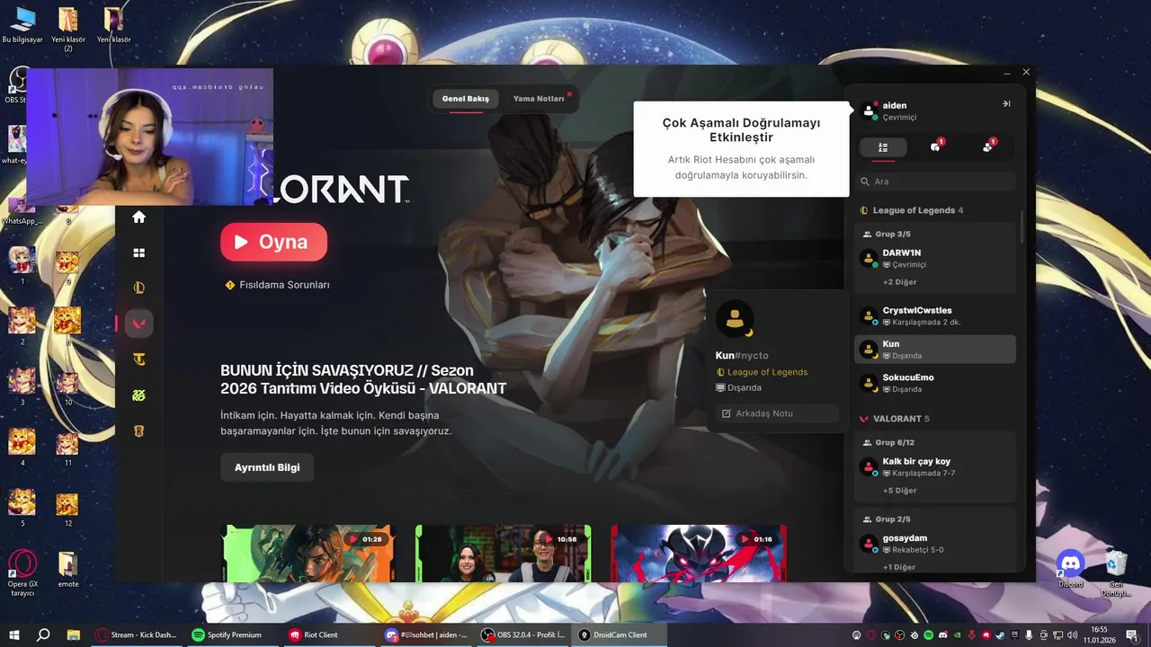Switch to Yama Notları tab

[x=539, y=99]
